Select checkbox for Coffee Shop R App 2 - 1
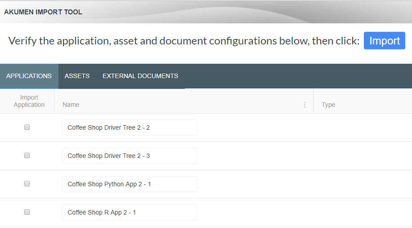The image size is (412, 228). tap(27, 212)
